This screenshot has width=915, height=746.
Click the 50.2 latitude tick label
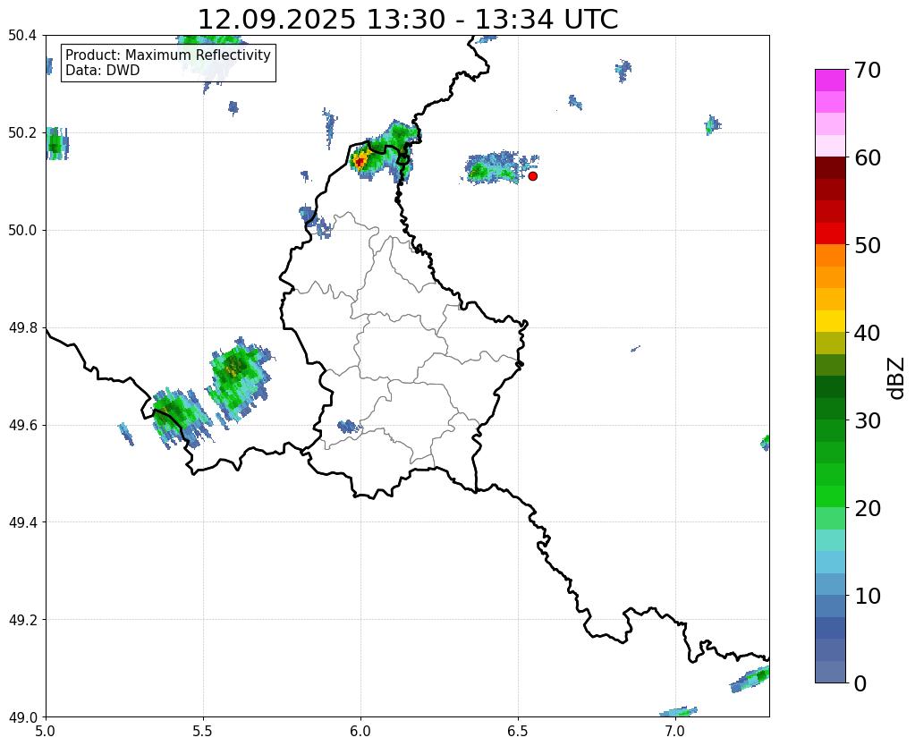tap(22, 133)
